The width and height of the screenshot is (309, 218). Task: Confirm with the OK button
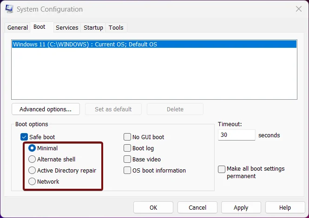click(x=153, y=207)
